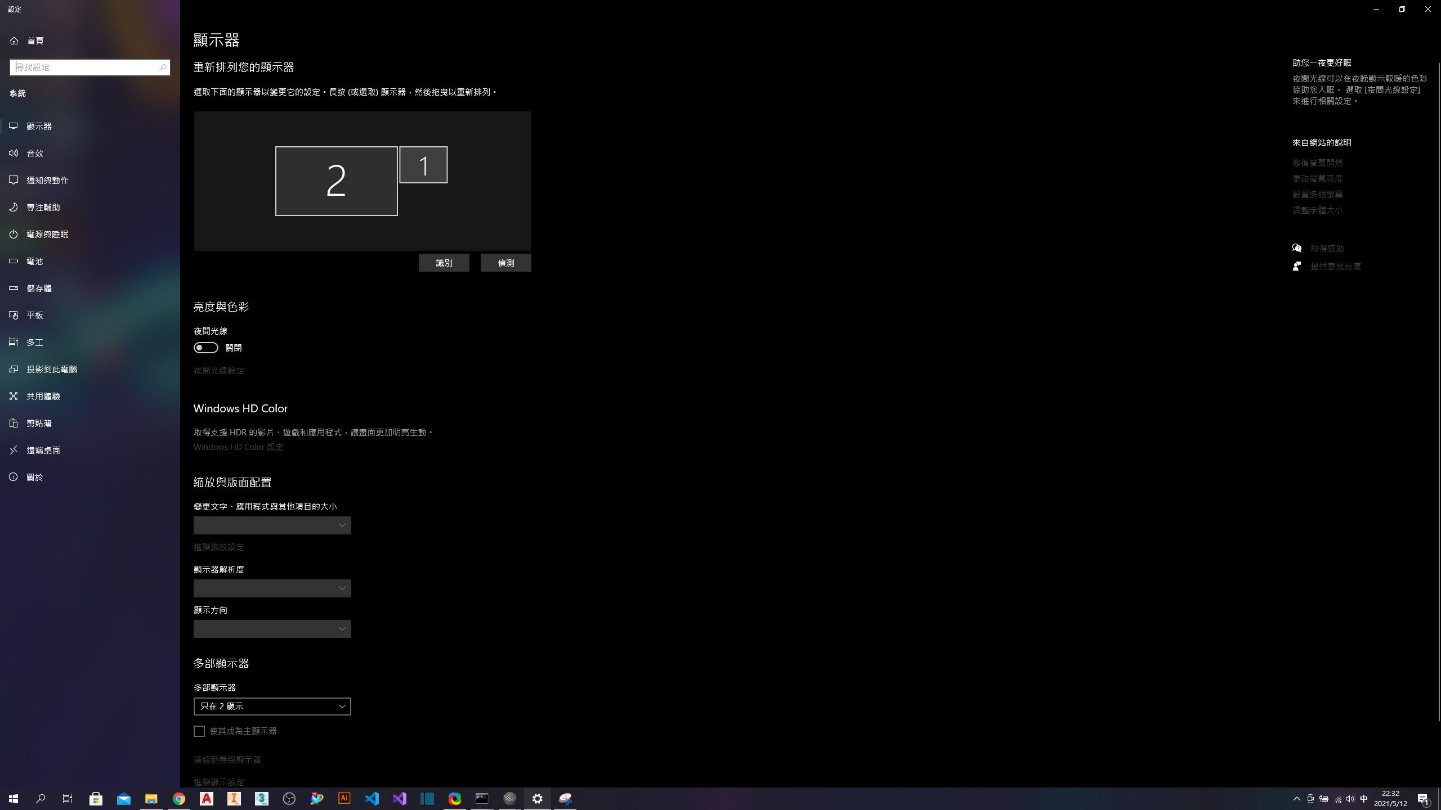Click the About (關於) info icon
Screen dimensions: 1441x810
point(14,477)
